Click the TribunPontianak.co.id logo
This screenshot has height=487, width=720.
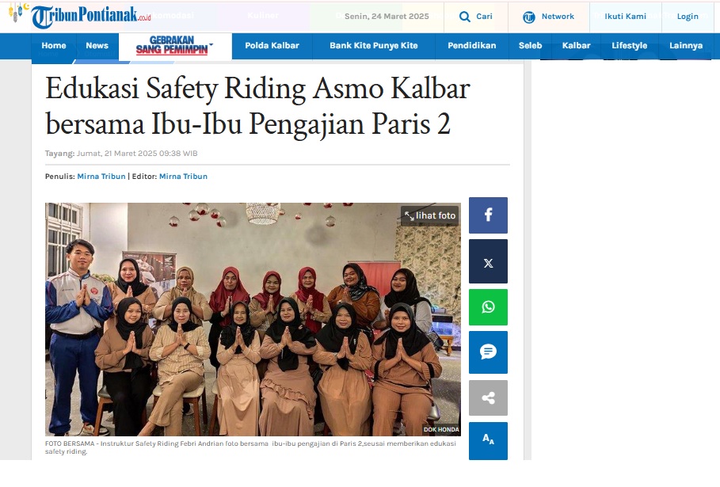91,16
